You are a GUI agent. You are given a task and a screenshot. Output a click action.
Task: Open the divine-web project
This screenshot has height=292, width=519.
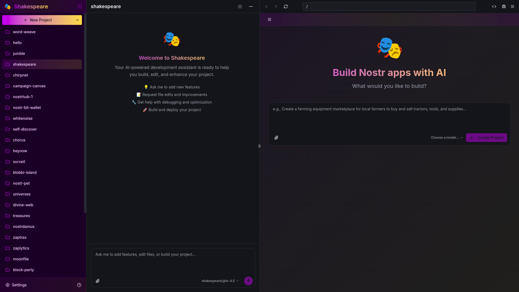[42, 205]
